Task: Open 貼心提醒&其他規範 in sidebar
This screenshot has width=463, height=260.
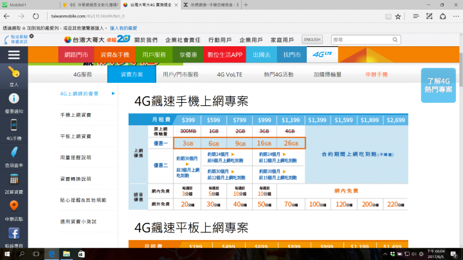Action: pos(83,200)
